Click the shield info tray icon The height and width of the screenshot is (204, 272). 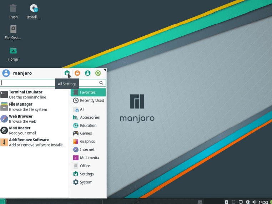click(248, 202)
